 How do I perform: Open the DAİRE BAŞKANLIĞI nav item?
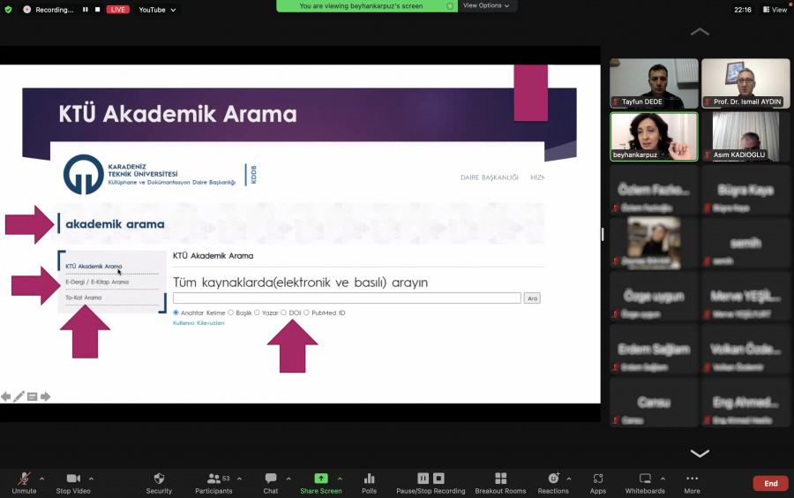[x=489, y=177]
